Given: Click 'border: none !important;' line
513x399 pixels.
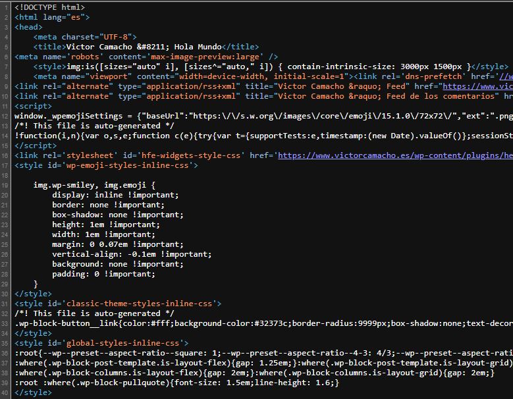Looking at the screenshot, I should pos(108,205).
